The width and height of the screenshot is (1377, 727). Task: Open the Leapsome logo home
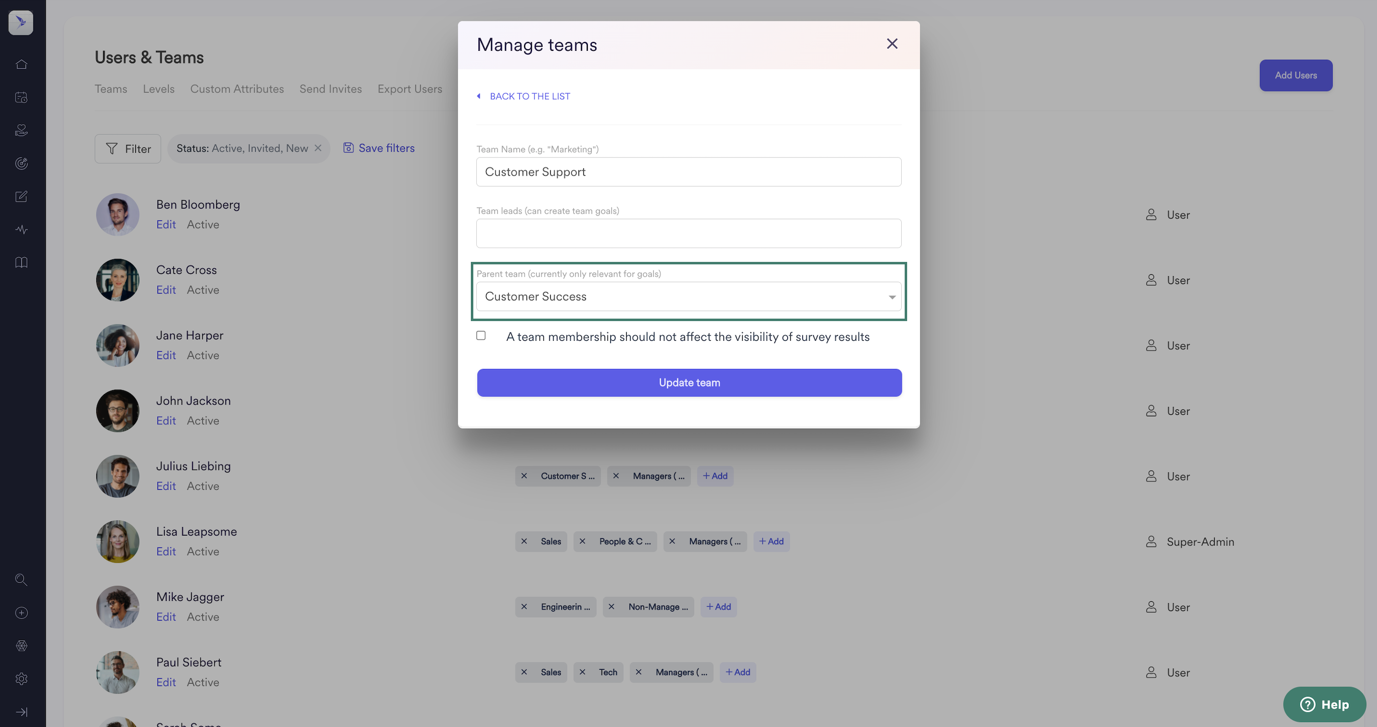point(21,22)
